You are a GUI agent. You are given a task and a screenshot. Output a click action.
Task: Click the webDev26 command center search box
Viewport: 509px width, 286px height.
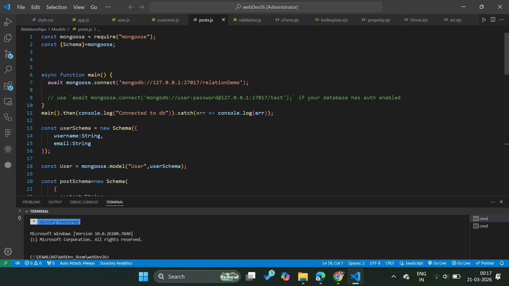click(x=266, y=7)
